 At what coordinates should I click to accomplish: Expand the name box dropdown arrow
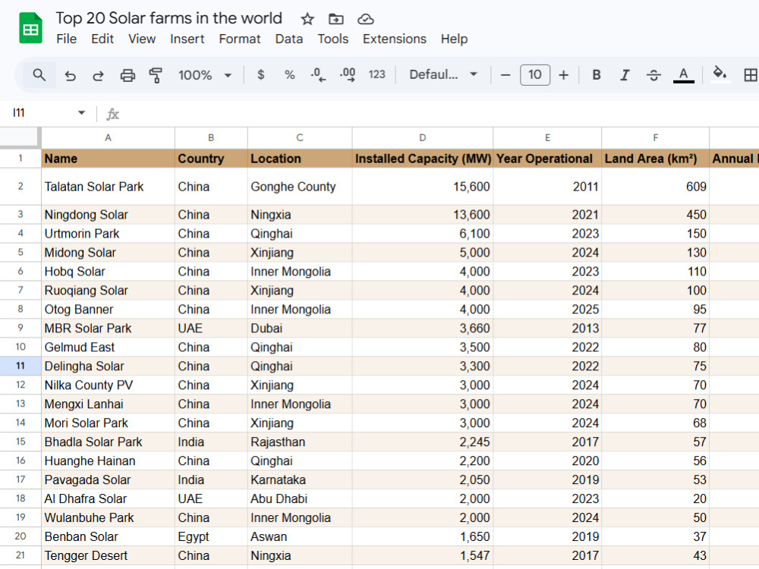(x=81, y=113)
